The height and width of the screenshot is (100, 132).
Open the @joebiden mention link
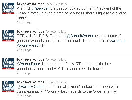click(41, 8)
